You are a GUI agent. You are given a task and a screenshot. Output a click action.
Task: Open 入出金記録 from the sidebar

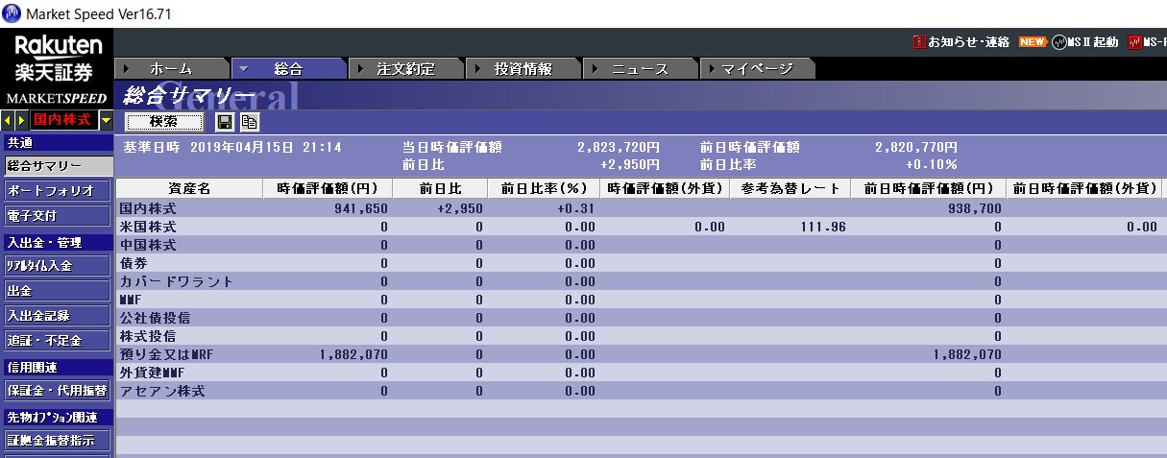(57, 315)
